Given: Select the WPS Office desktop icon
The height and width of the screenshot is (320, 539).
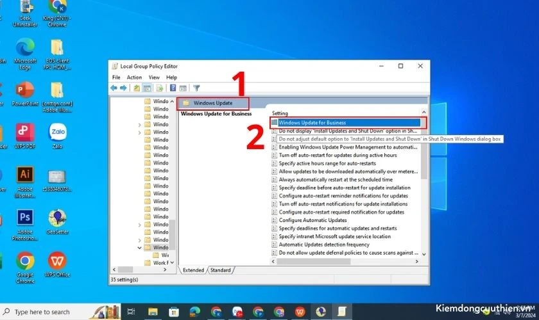Looking at the screenshot, I should (x=57, y=264).
